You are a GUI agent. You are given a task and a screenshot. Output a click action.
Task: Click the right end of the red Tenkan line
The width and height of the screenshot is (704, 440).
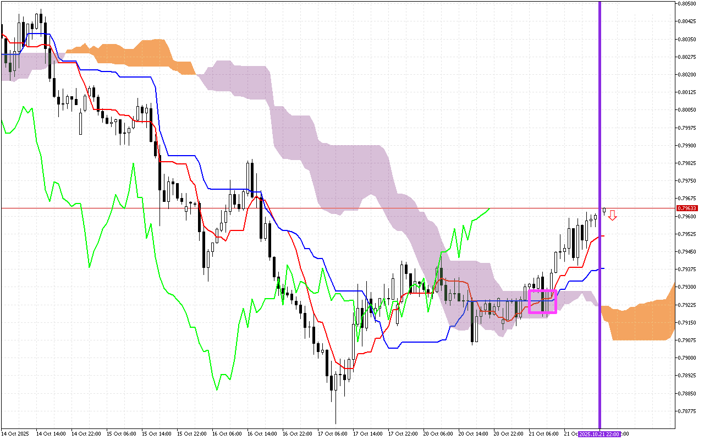(x=603, y=236)
